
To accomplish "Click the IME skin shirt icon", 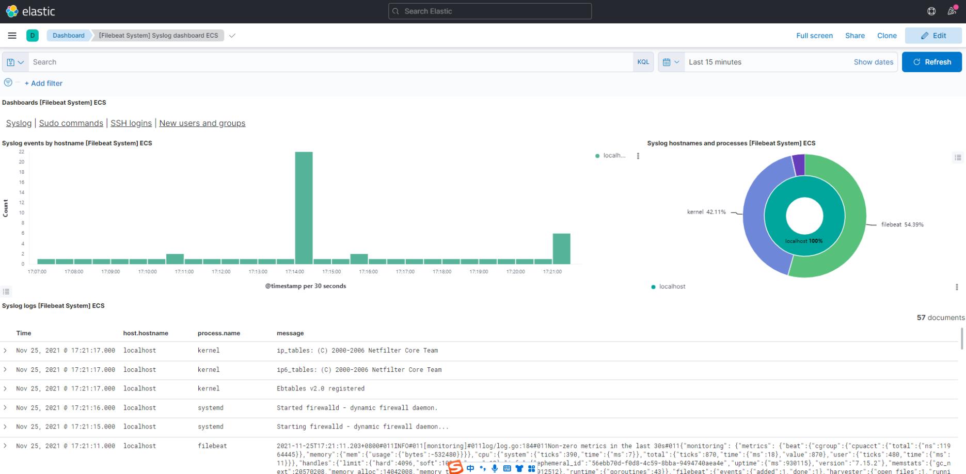I will point(519,468).
